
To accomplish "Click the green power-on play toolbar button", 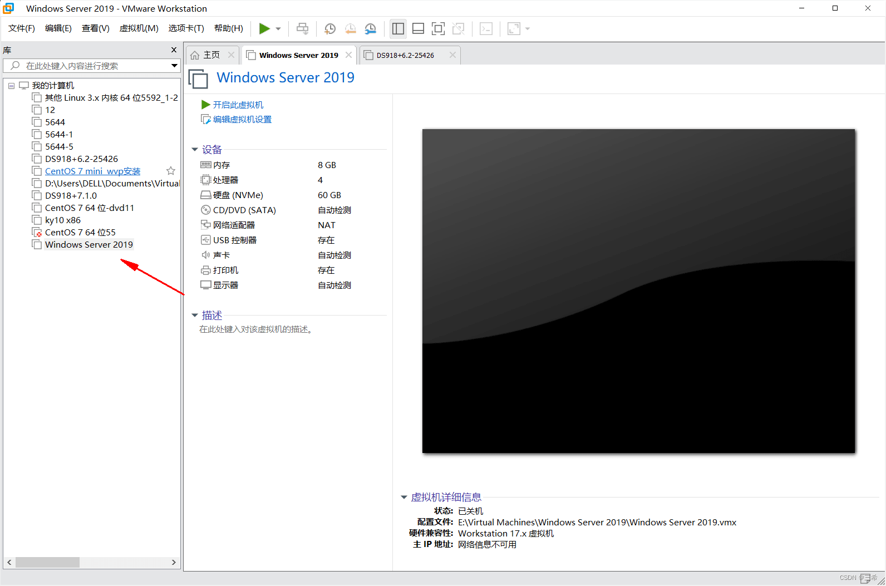I will (264, 28).
